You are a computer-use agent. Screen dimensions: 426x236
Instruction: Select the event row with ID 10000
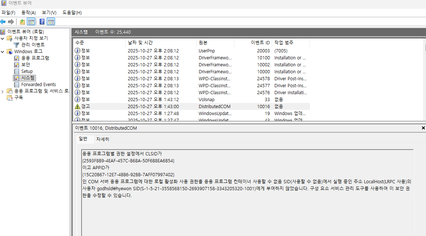tap(192, 72)
